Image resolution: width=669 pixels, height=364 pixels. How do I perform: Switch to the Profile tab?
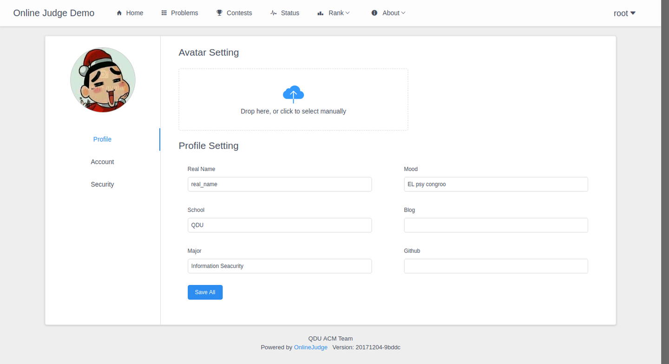[x=102, y=139]
